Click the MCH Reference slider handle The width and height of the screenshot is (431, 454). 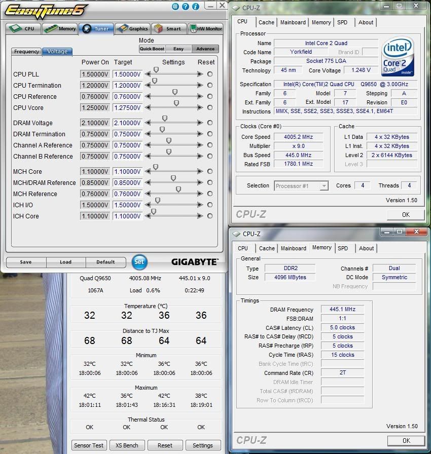pyautogui.click(x=178, y=190)
